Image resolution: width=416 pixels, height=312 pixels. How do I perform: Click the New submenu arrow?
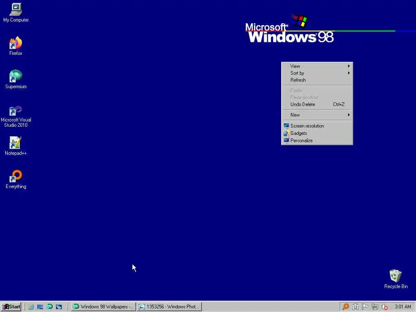click(349, 115)
